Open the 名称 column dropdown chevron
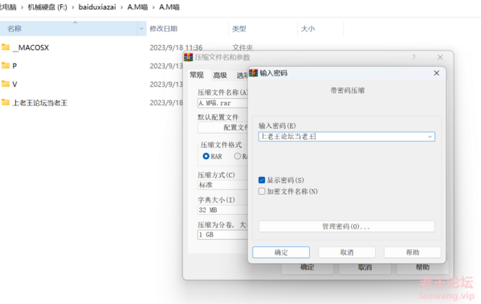Viewport: 481px width, 304px height. 141,29
